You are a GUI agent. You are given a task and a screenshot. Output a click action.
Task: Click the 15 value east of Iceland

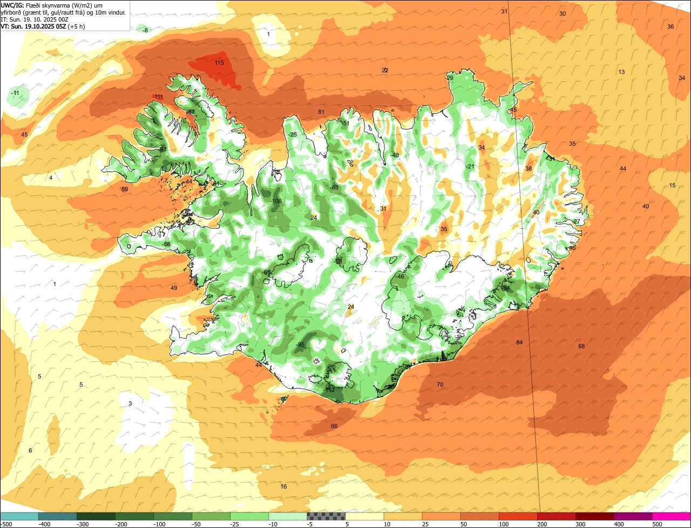pos(672,186)
